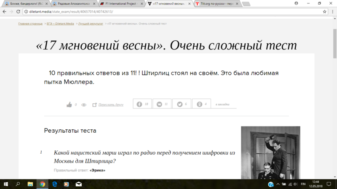
Task: Click the page vertical scrollbar thumb
Action: pos(335,44)
